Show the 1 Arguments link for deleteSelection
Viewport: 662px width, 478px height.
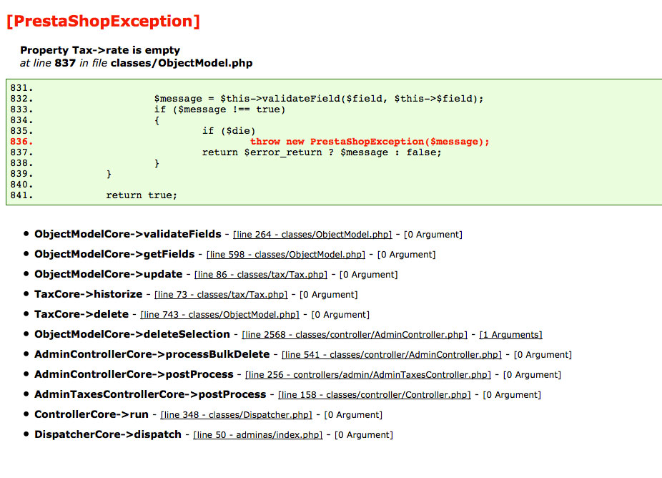(x=511, y=335)
